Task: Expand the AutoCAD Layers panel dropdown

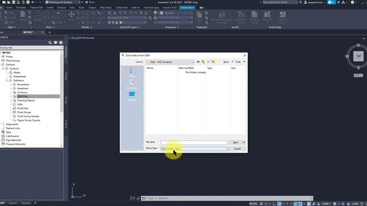Action: pyautogui.click(x=130, y=27)
